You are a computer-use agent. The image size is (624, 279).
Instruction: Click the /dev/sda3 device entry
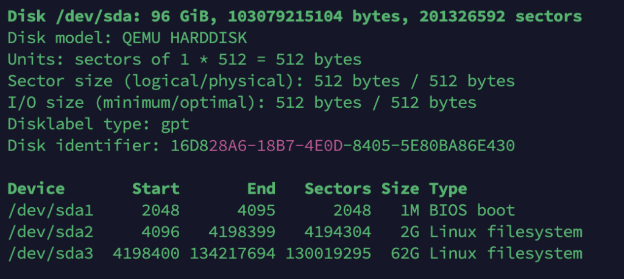click(x=50, y=253)
